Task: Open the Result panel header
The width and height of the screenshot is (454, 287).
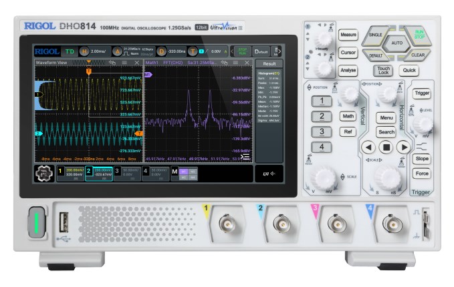Action: point(269,64)
